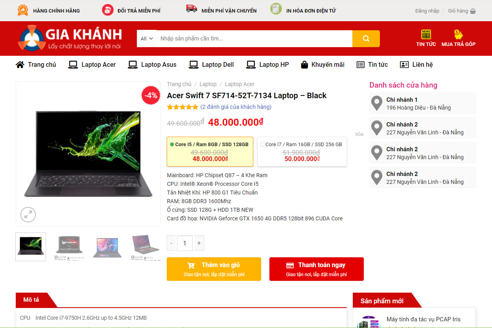Click the location pin for Chi nhánh 1
Viewport: 492px width, 328px height.
pos(377,103)
